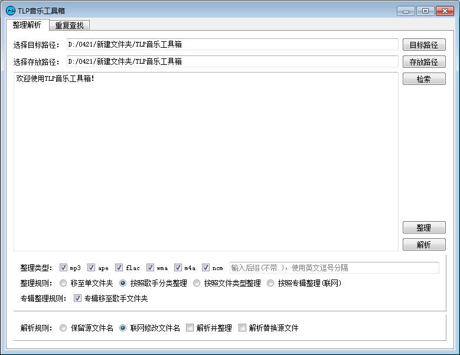
Task: Uncheck the ape file type checkbox
Action: [x=91, y=267]
